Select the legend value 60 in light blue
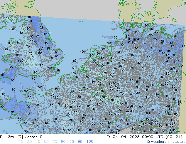The height and width of the screenshot is (144, 186). (x=46, y=142)
